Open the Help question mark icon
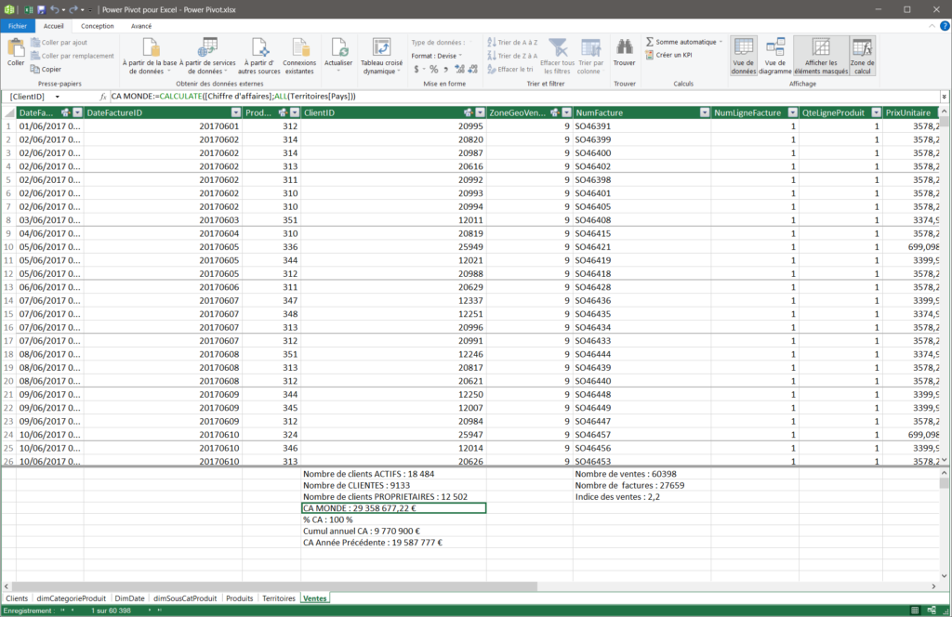This screenshot has height=617, width=952. (x=945, y=26)
